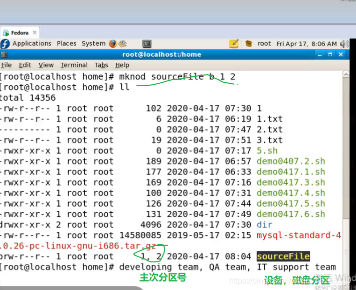The width and height of the screenshot is (356, 290).
Task: Click the highlighted sourceFile entry
Action: pyautogui.click(x=283, y=256)
